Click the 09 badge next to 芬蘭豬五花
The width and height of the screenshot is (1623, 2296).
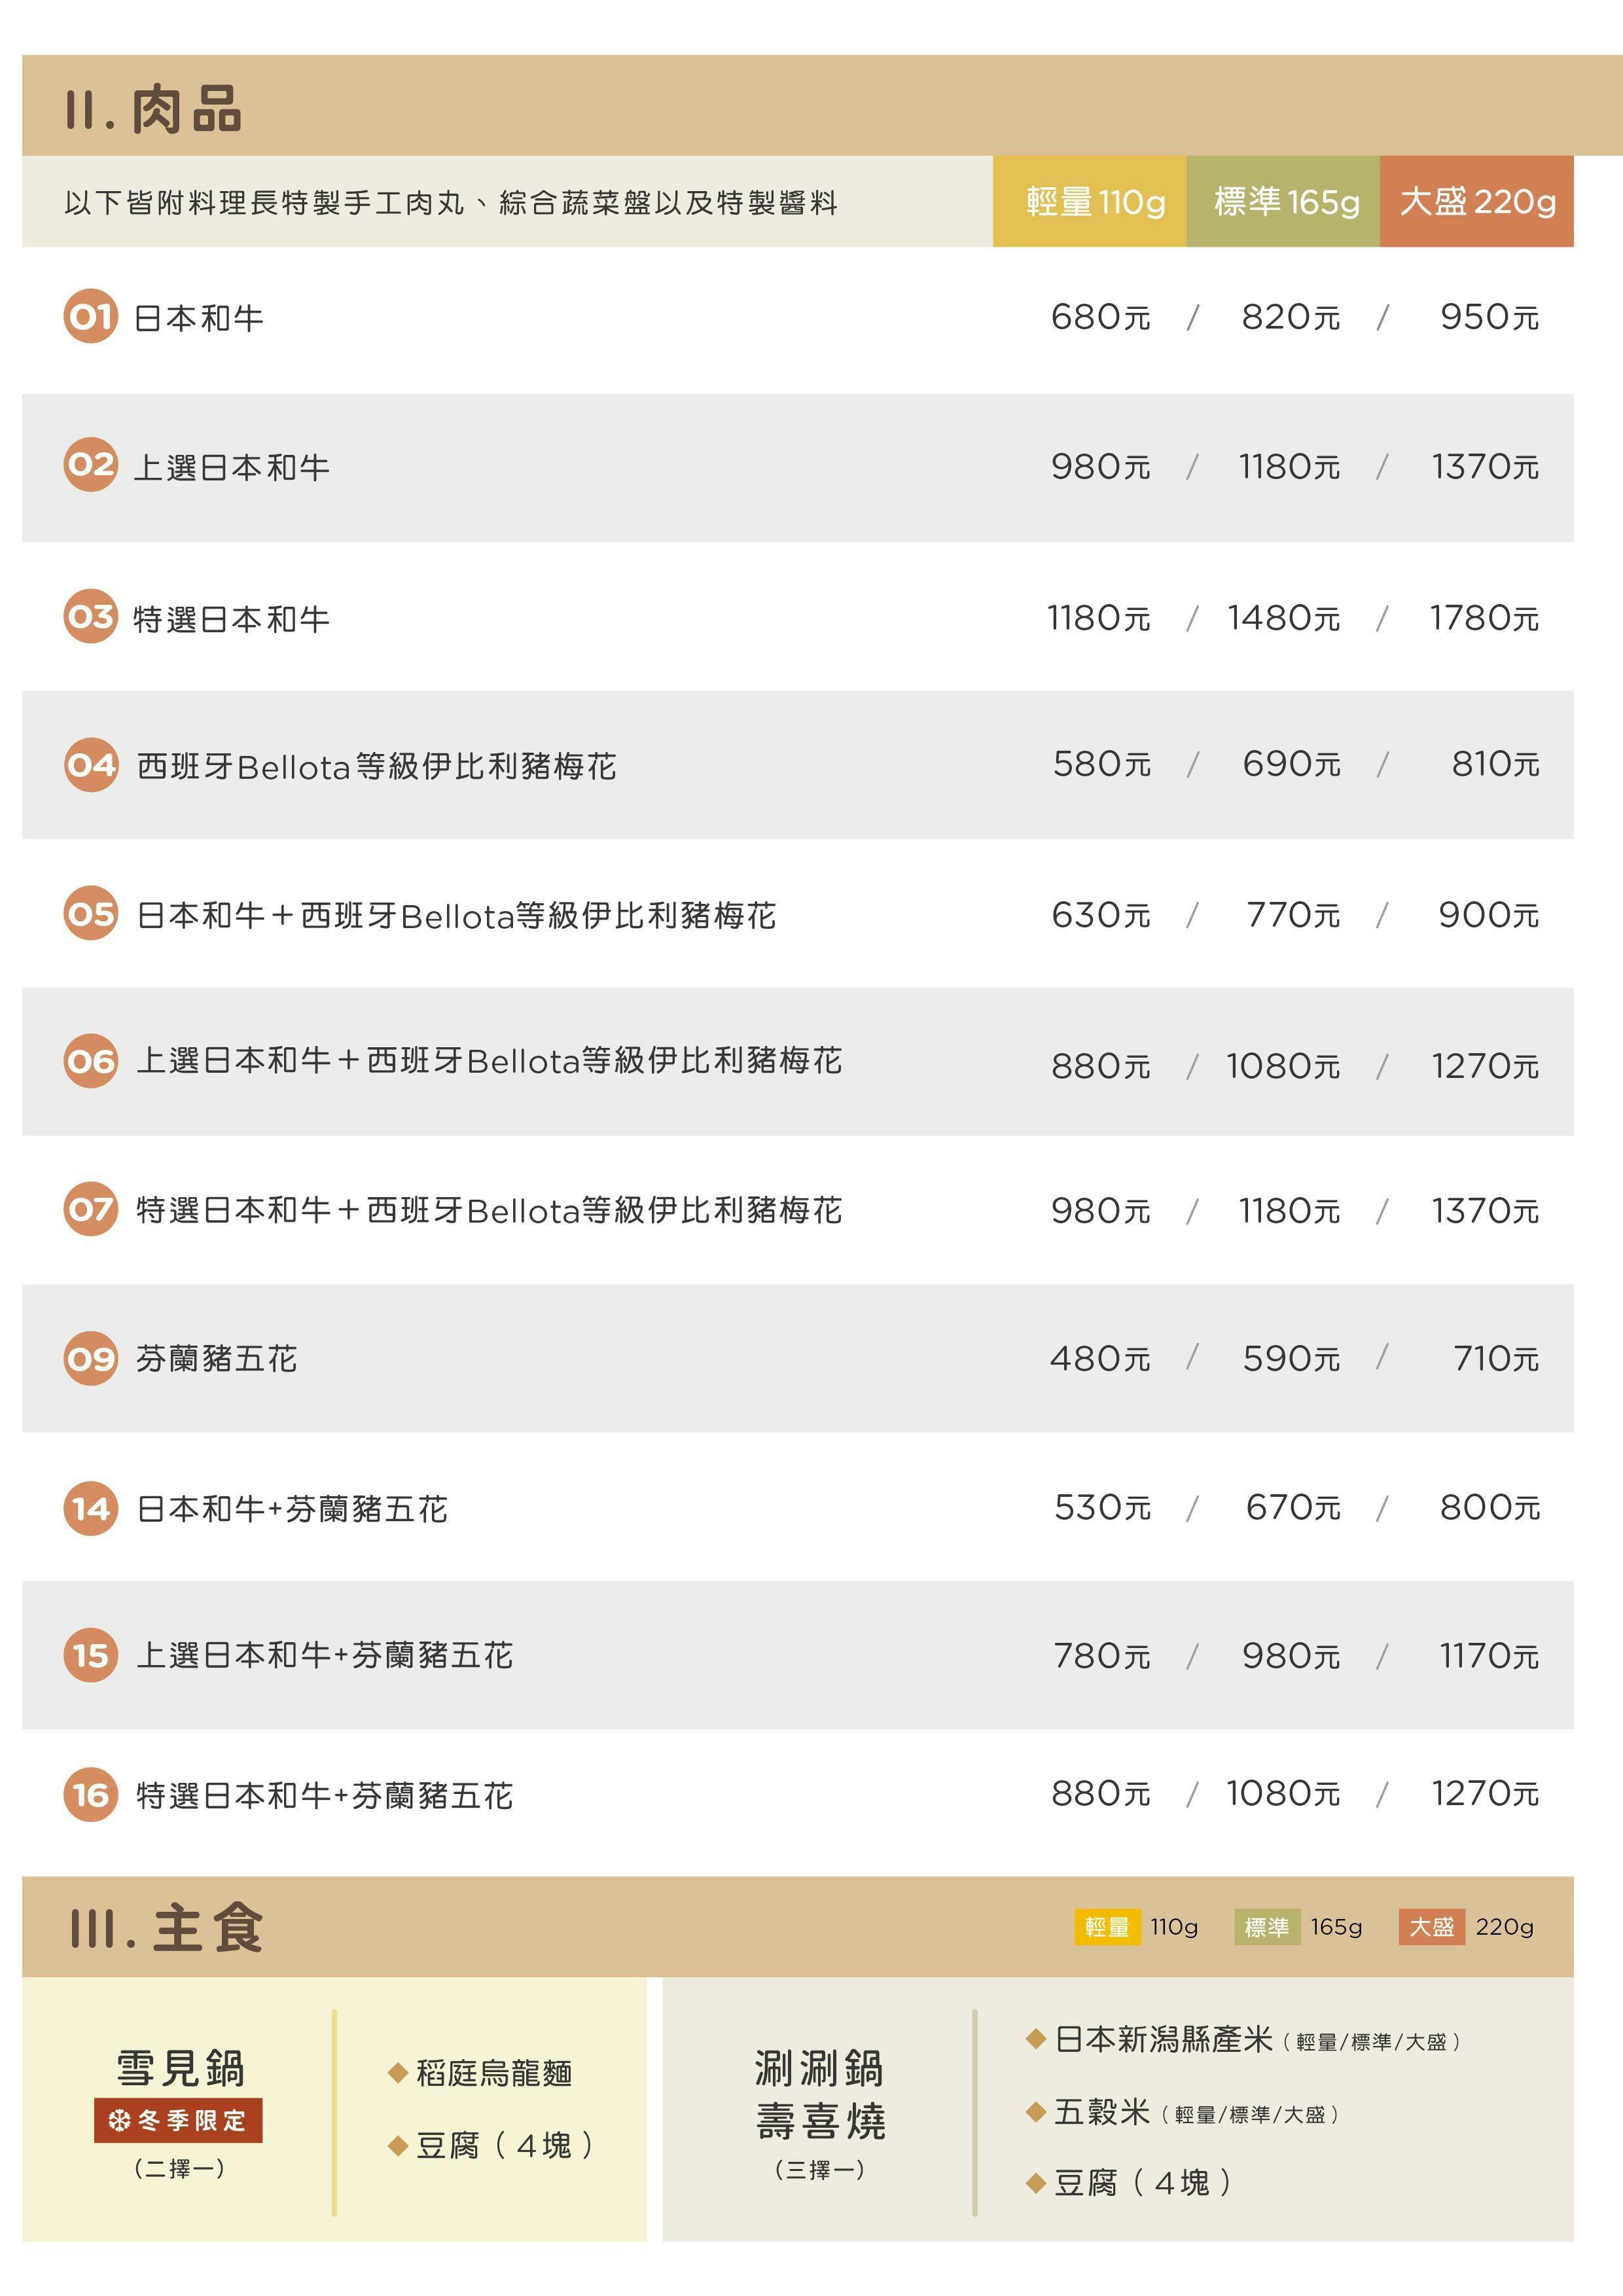[91, 1358]
